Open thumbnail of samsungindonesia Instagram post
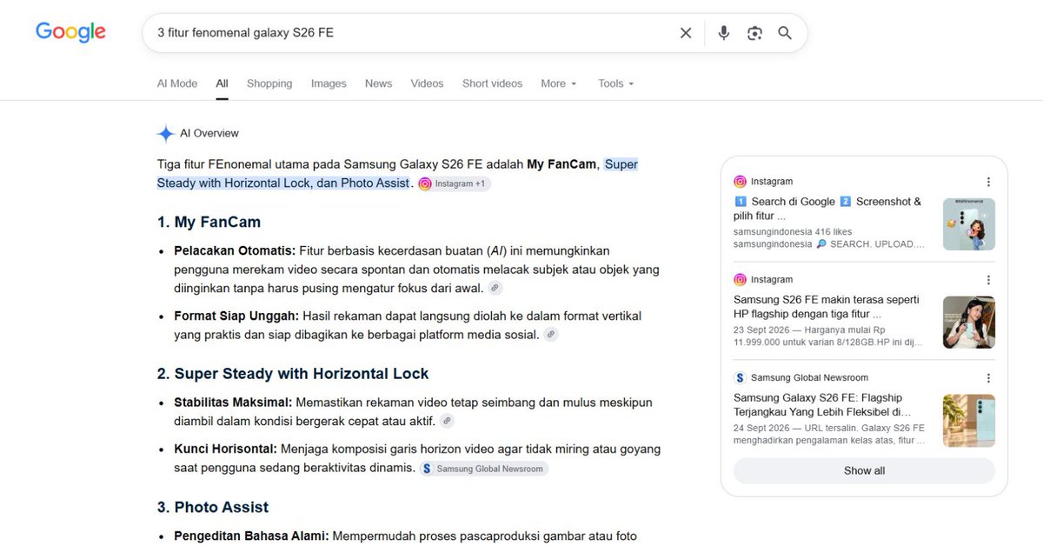1043x546 pixels. coord(969,224)
